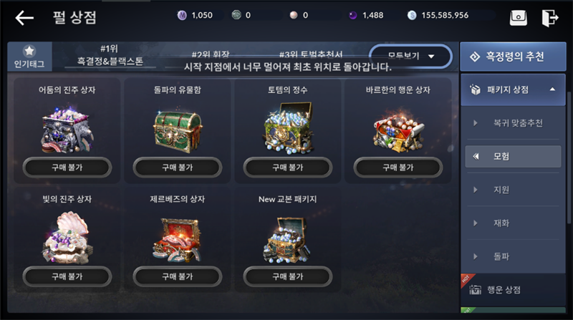Screen dimensions: 573x320
Task: Expand the 지원 category
Action: pos(513,190)
